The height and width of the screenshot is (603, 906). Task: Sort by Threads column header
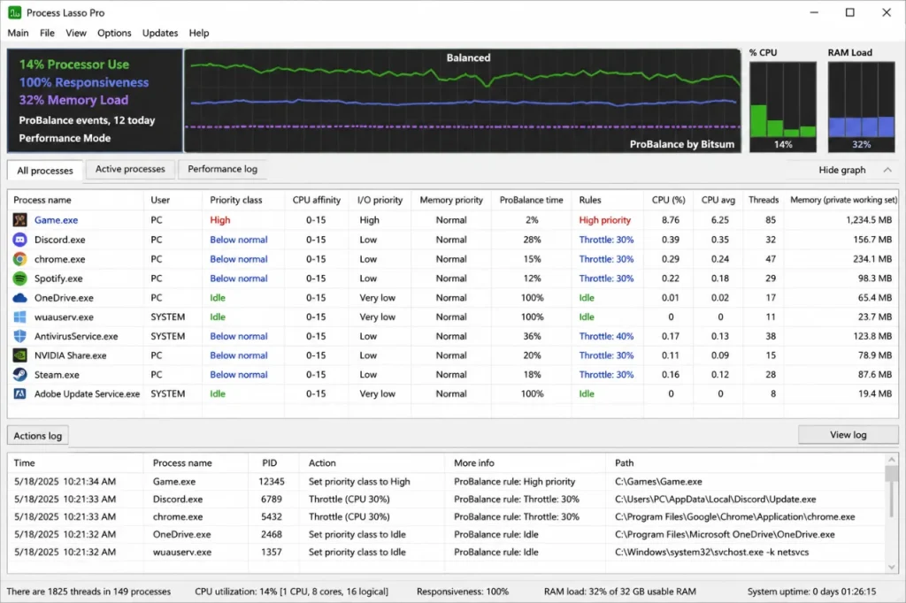tap(764, 200)
